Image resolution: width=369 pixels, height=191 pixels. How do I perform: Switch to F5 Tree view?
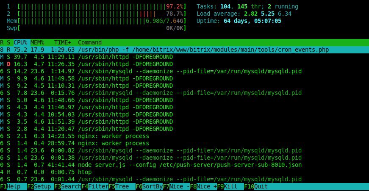point(122,186)
